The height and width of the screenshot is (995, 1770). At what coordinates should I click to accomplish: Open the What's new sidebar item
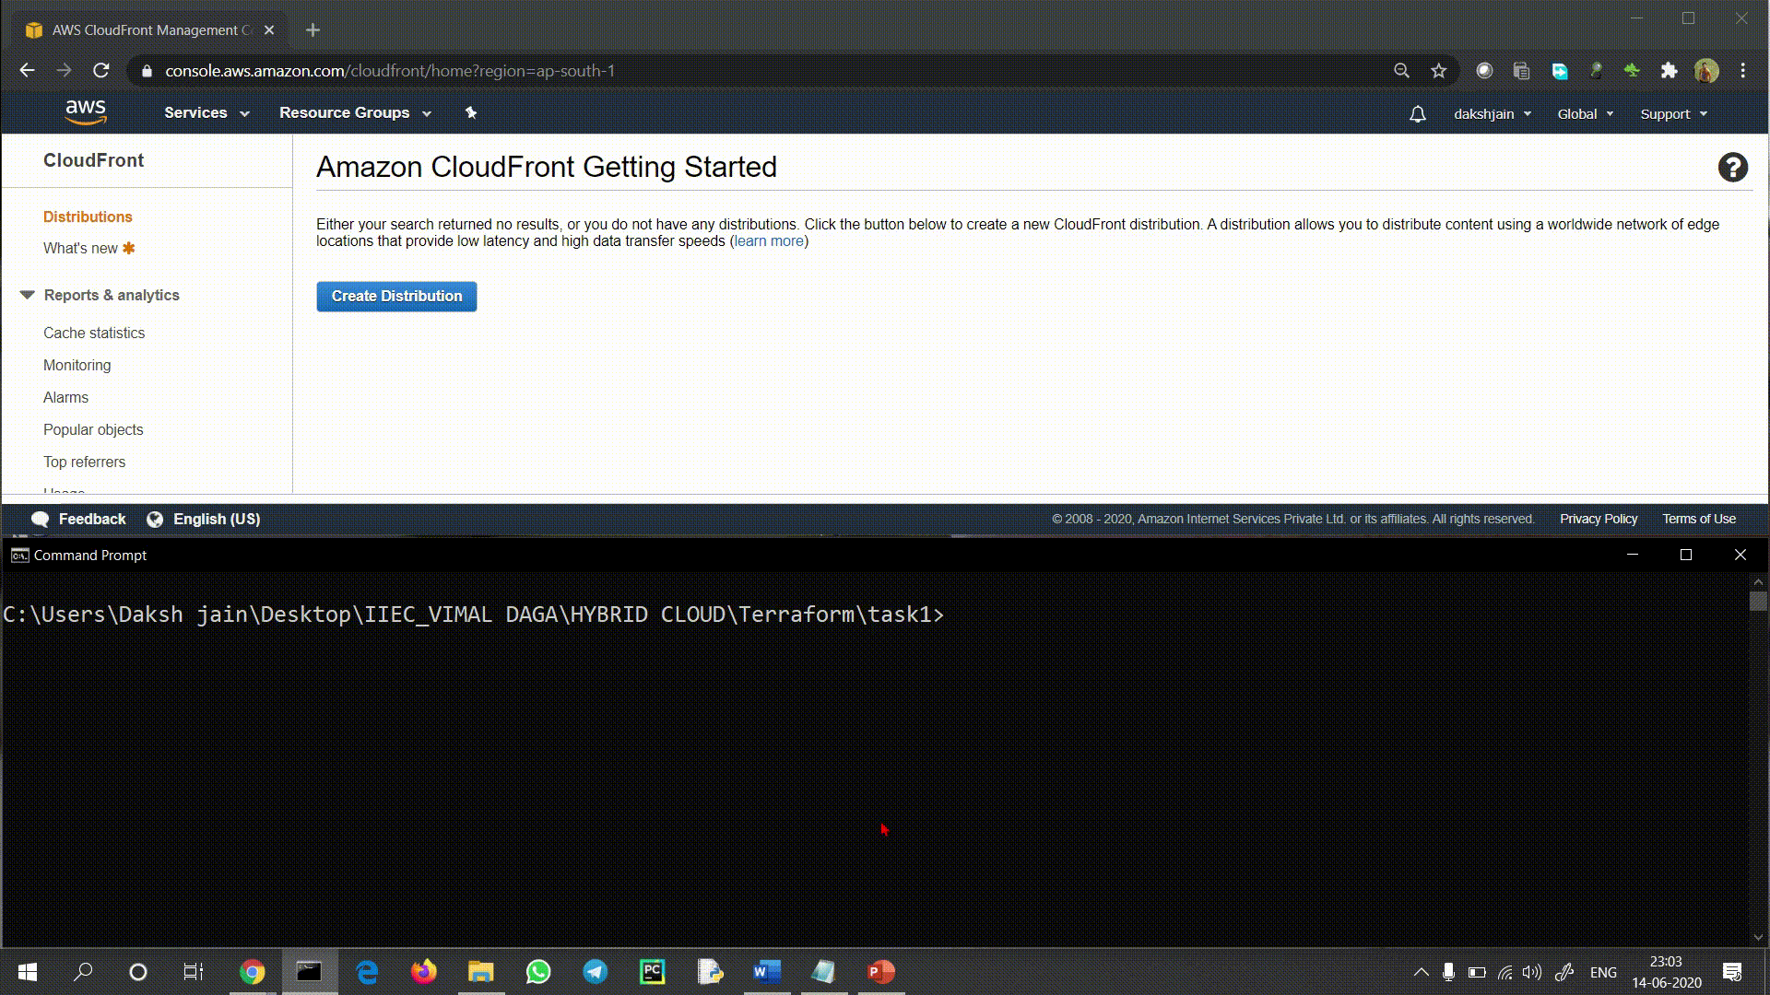click(88, 248)
